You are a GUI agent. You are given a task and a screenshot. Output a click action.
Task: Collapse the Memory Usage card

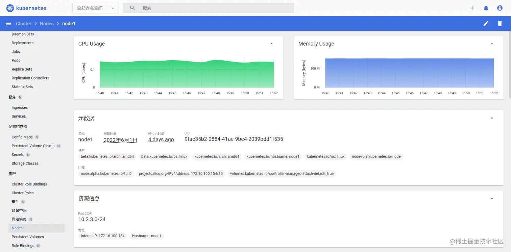coord(492,44)
